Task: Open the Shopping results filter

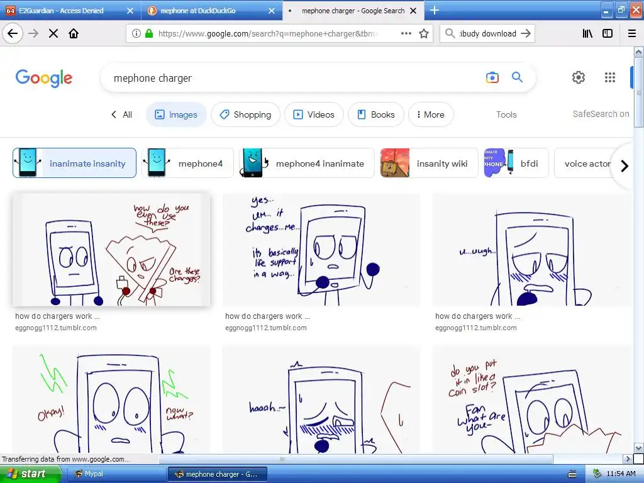Action: 245,114
